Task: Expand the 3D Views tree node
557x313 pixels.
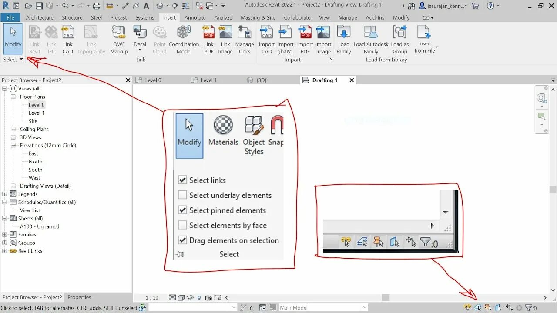Action: [13, 137]
